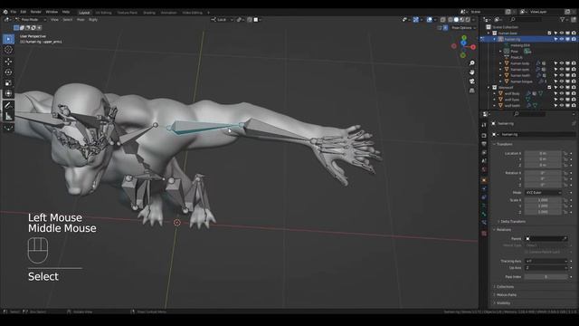Open the Pose Mode dropdown

[30, 20]
